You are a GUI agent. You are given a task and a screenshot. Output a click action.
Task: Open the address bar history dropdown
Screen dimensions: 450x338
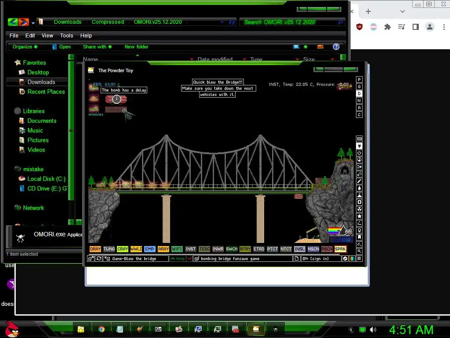pos(222,22)
